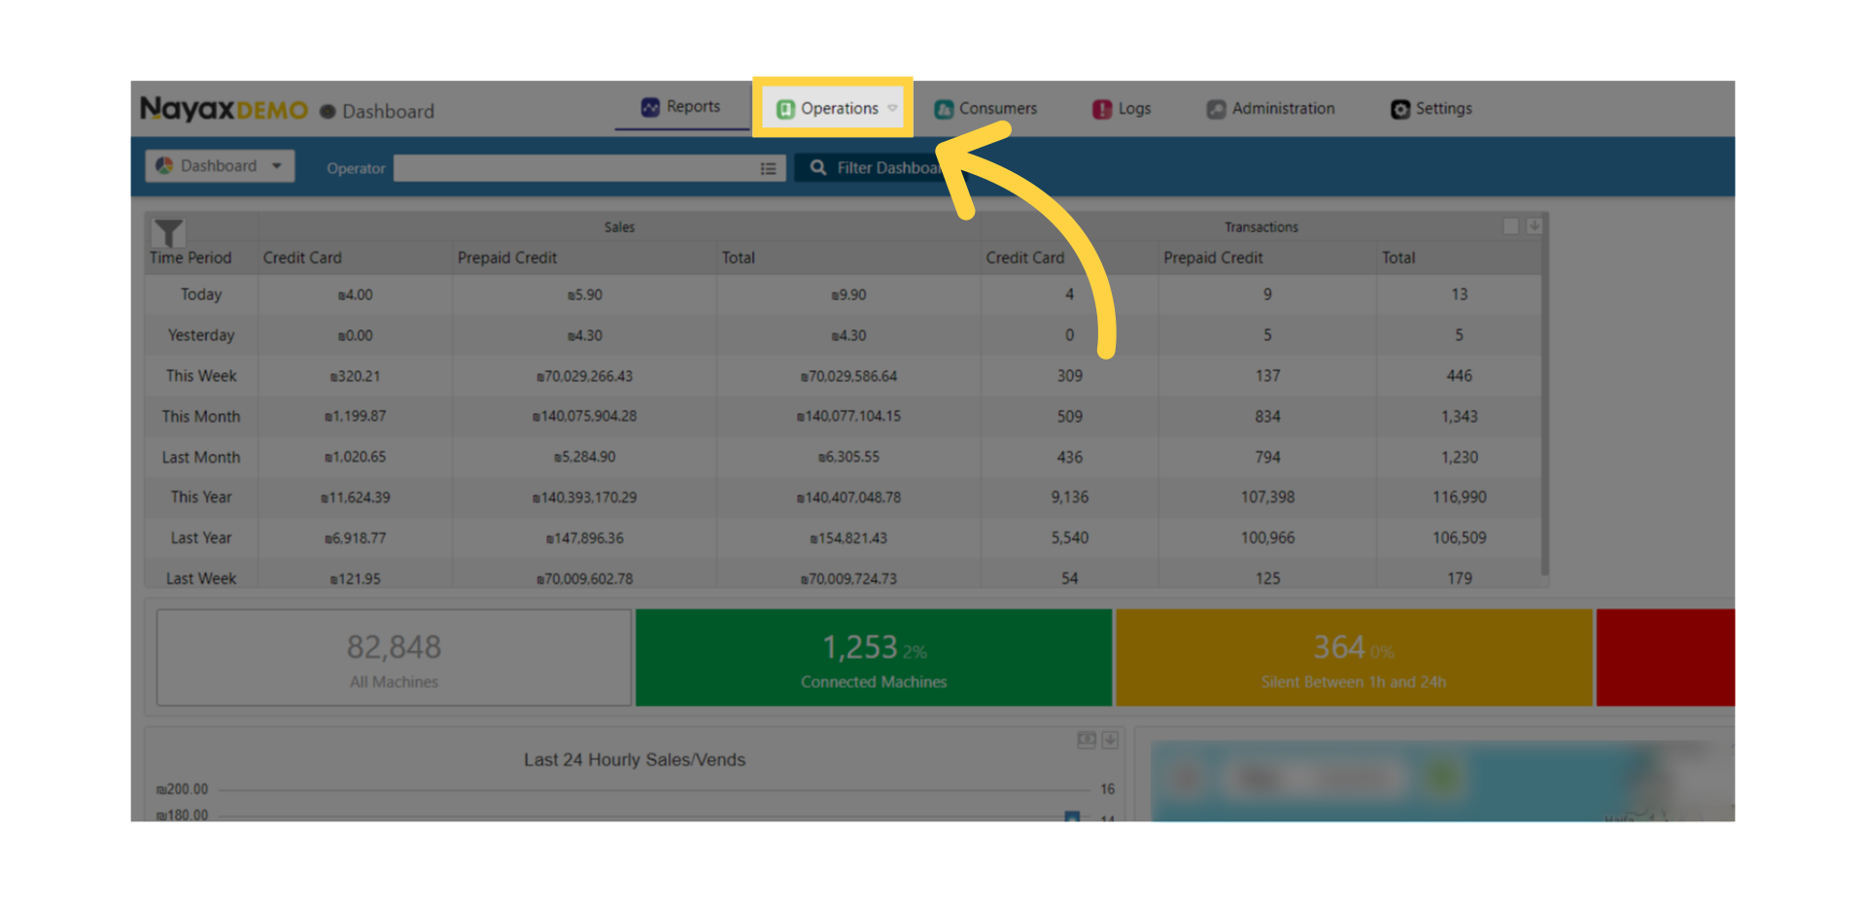Click the yellow Silent Between 1h and 24h tile
The width and height of the screenshot is (1866, 902).
pos(1354,658)
